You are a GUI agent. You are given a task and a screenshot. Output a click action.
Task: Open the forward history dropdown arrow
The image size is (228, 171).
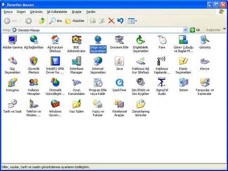pyautogui.click(x=35, y=21)
